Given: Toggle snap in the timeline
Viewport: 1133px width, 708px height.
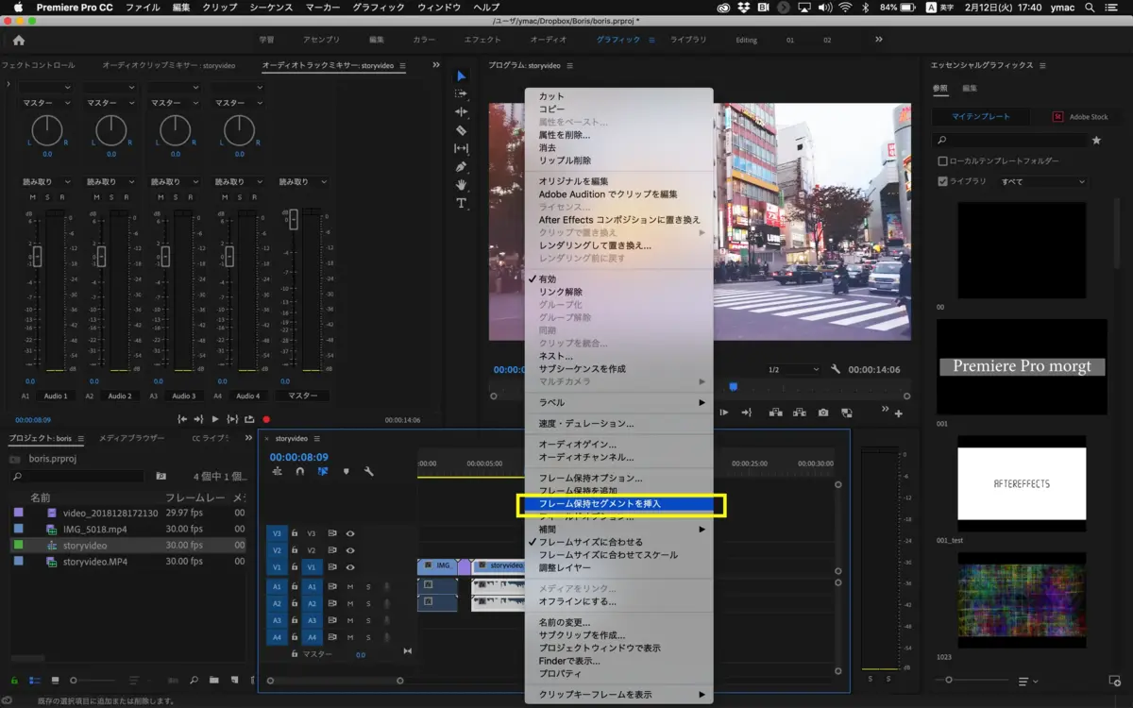Looking at the screenshot, I should tap(298, 472).
